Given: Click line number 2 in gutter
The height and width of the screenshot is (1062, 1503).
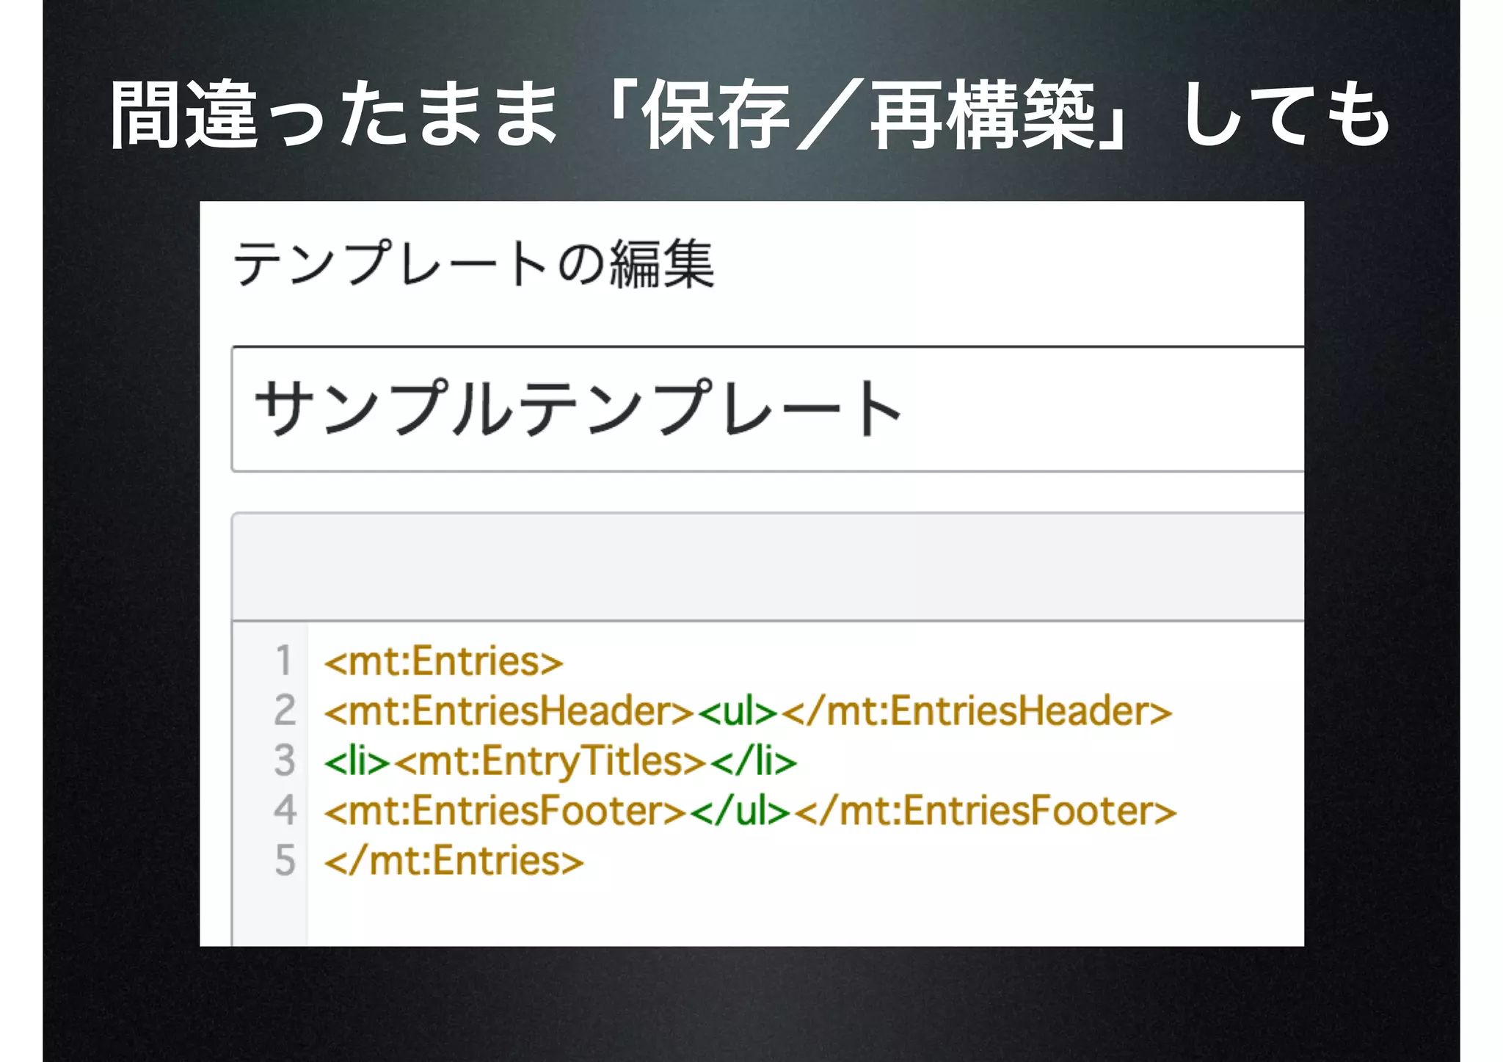Looking at the screenshot, I should (x=284, y=710).
